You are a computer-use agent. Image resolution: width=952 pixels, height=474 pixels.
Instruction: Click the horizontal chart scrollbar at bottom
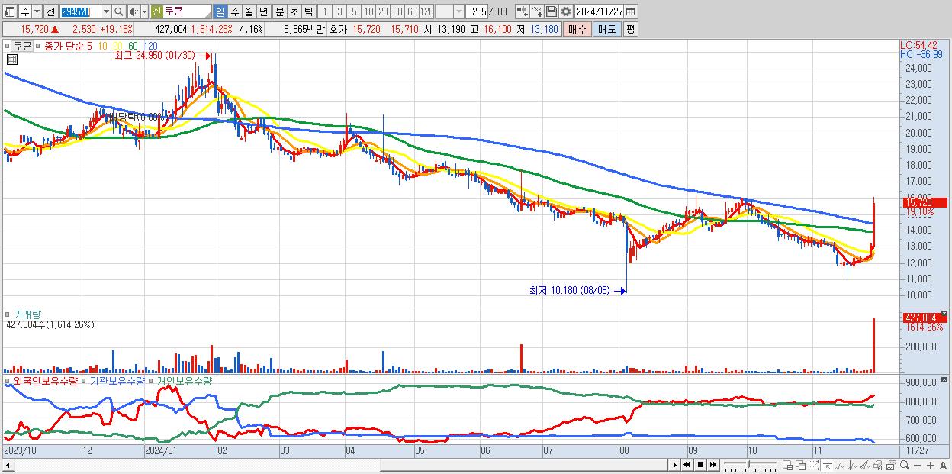pyautogui.click(x=334, y=464)
